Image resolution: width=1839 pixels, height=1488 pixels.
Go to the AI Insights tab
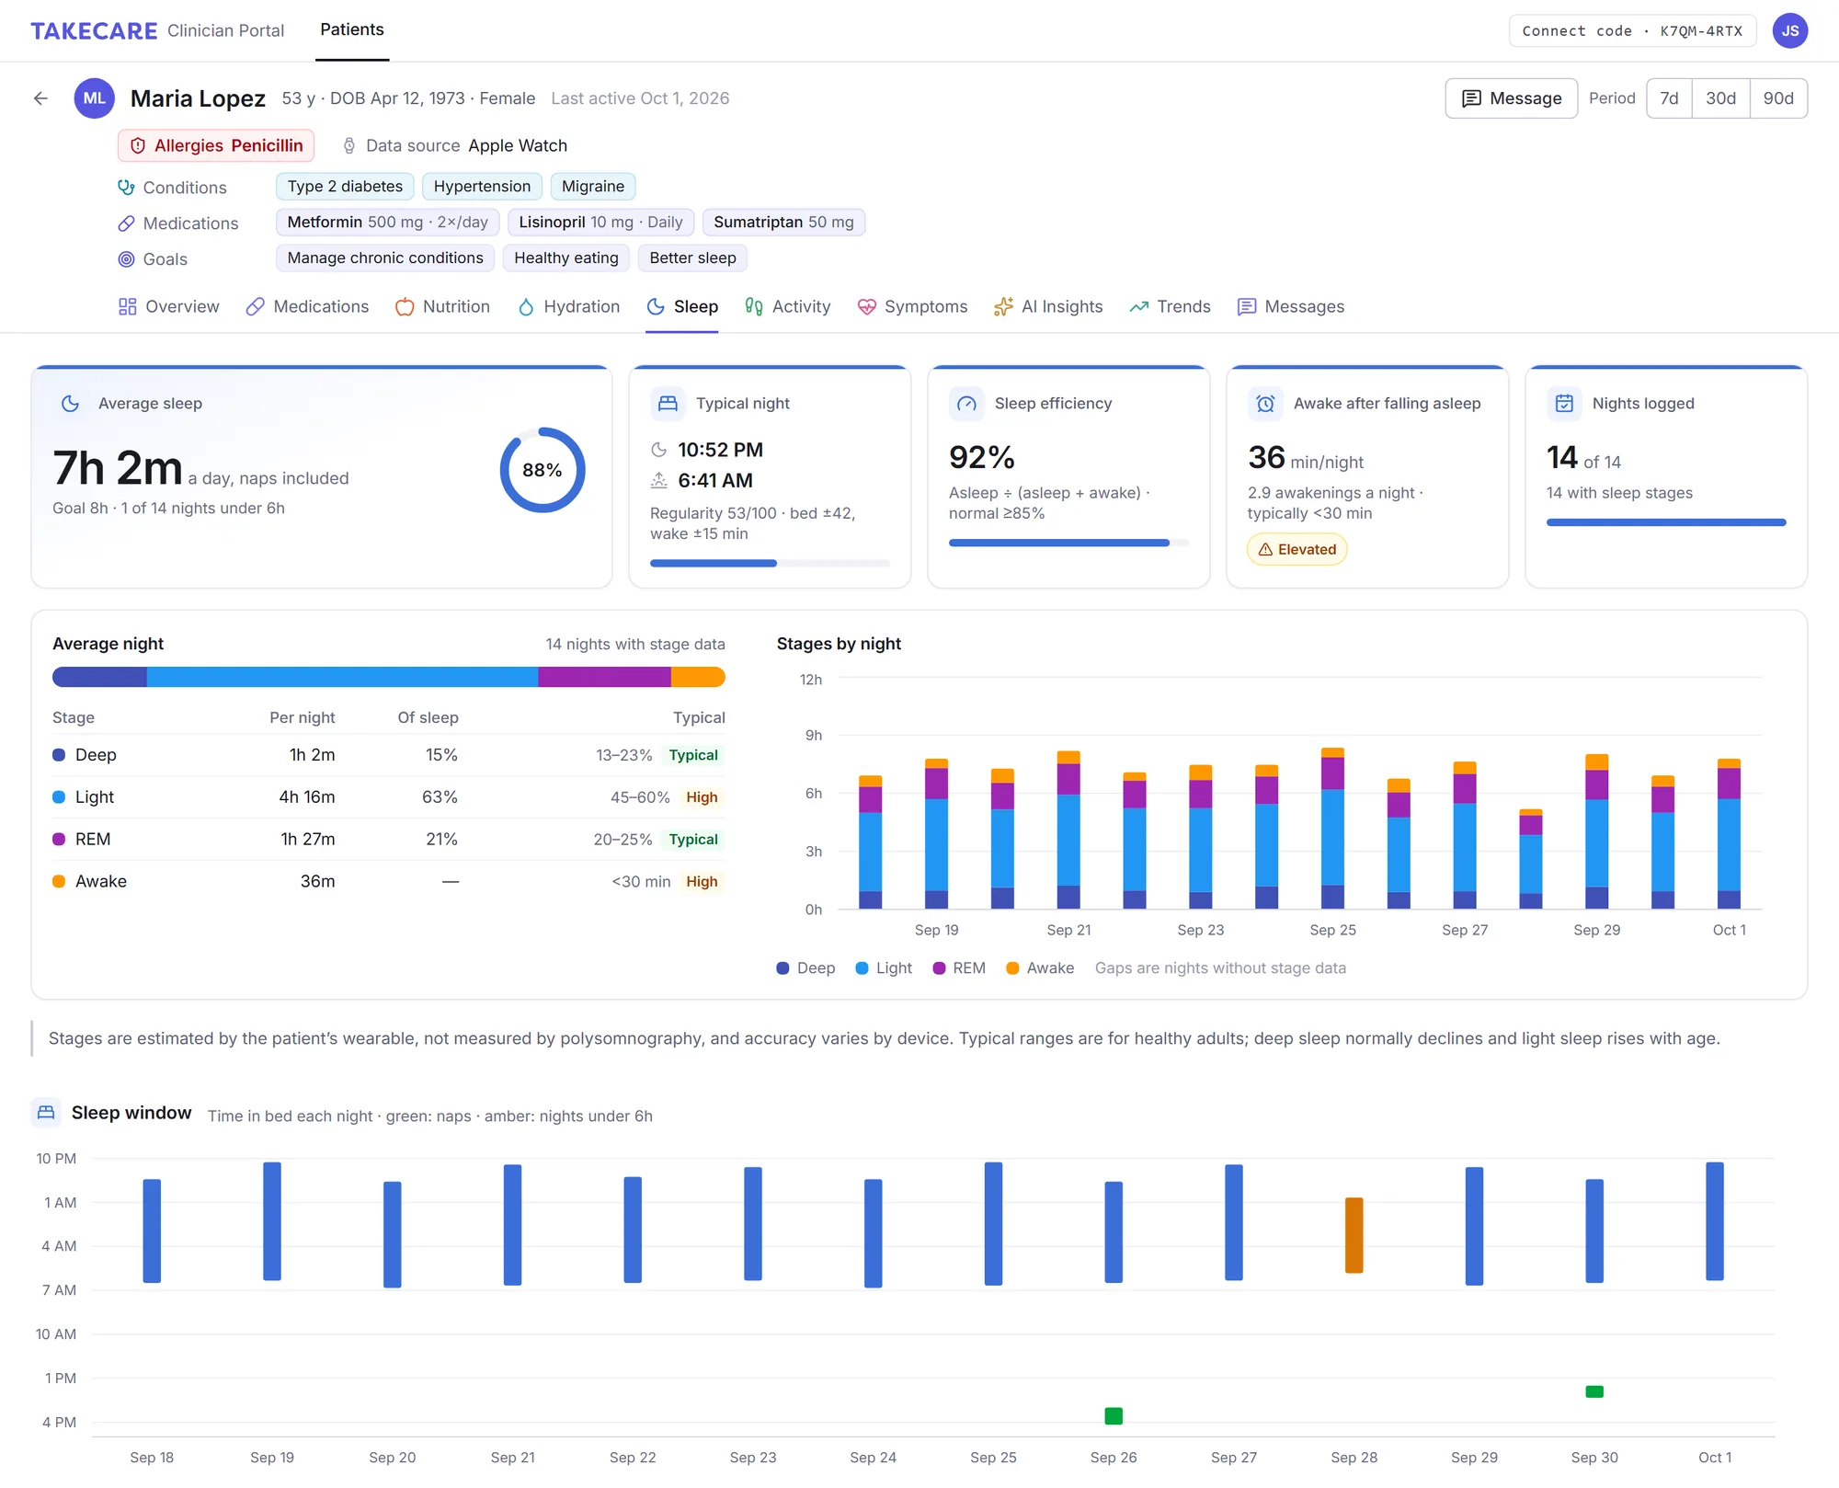[1048, 307]
